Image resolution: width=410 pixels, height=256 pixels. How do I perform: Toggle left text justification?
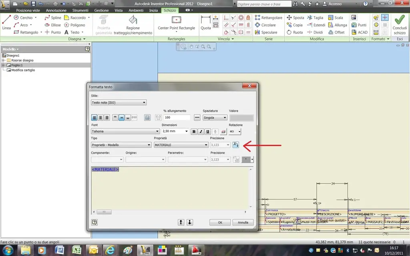[x=94, y=118]
